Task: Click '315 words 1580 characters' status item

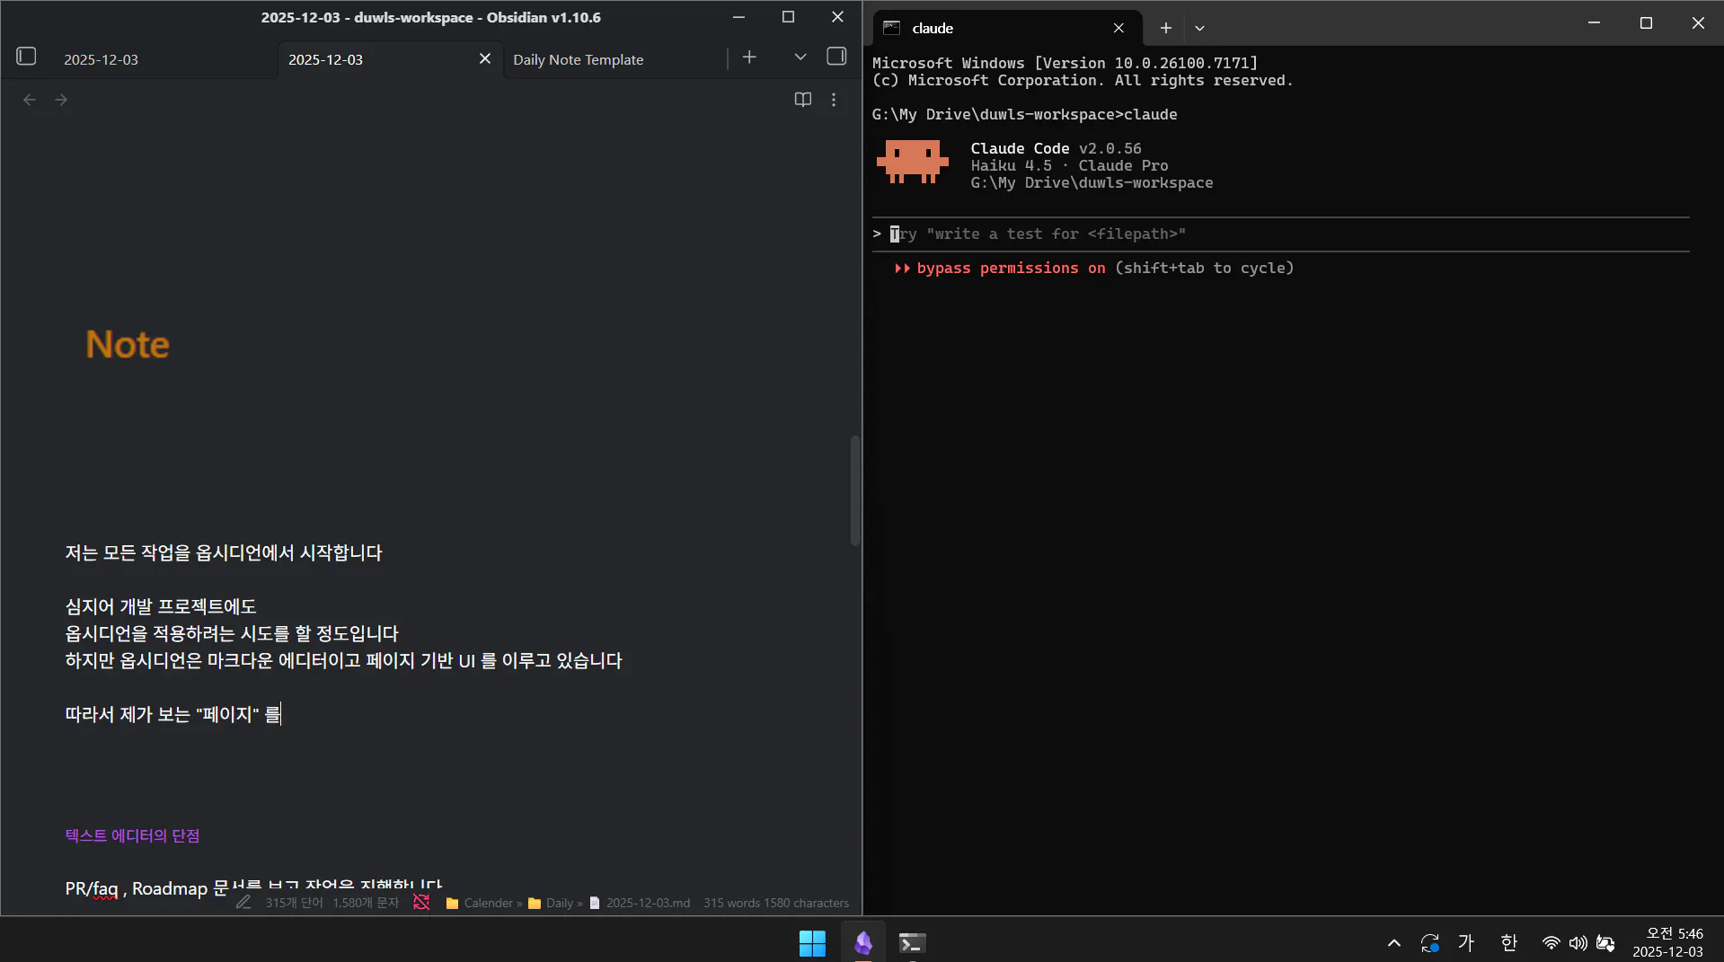Action: click(776, 903)
